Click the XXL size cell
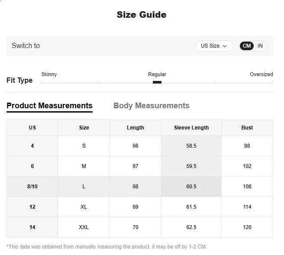Screen dimensions: 284x255 point(84,227)
